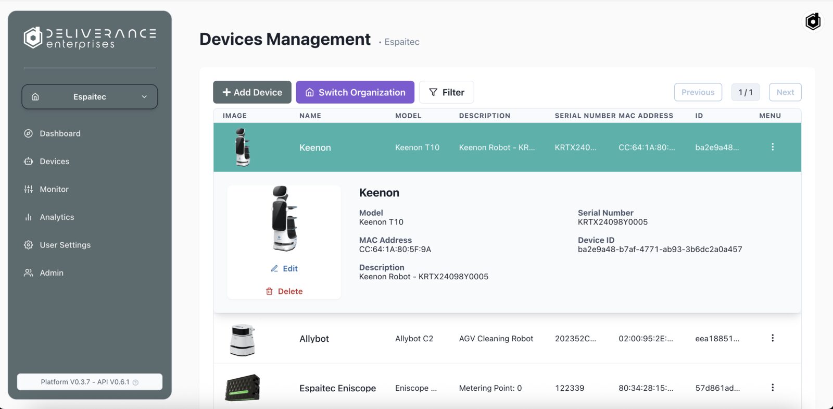The image size is (833, 409).
Task: Collapse the expanded Keenon row by its name
Action: tap(315, 147)
